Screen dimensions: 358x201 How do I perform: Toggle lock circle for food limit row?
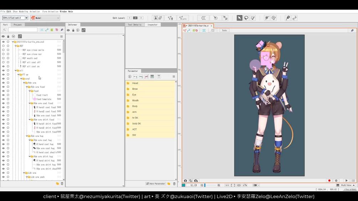(8, 95)
